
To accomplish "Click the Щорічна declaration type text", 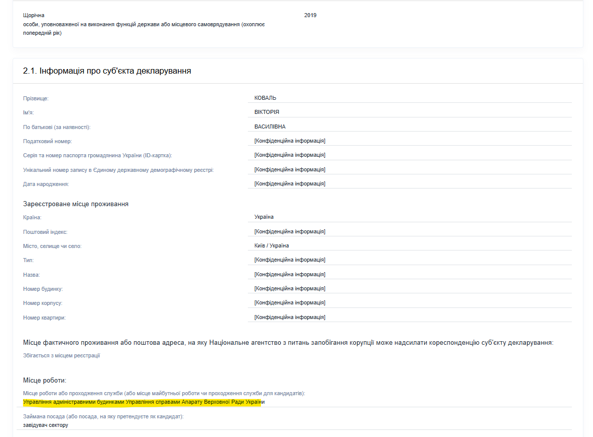I will click(x=34, y=15).
